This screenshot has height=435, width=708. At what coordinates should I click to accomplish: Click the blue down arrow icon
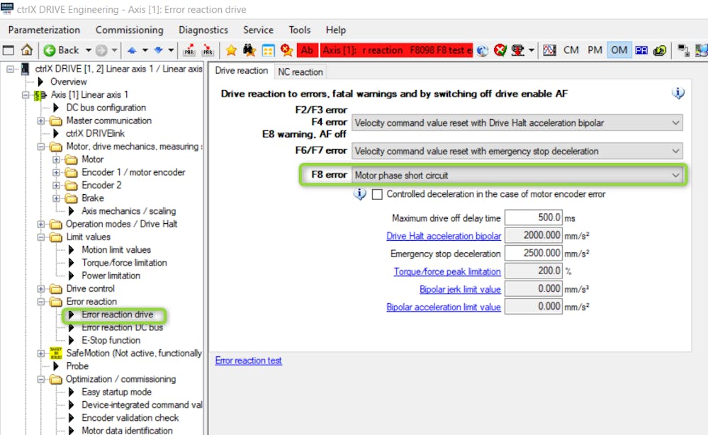click(158, 50)
